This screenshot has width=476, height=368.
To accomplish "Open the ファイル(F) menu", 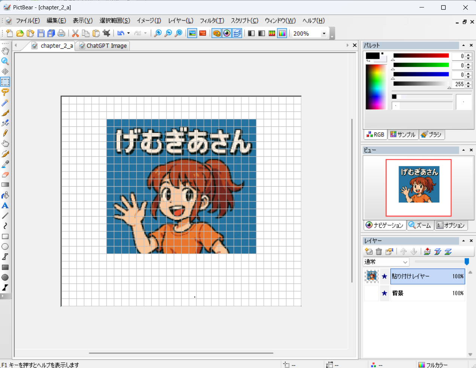I will coord(28,21).
